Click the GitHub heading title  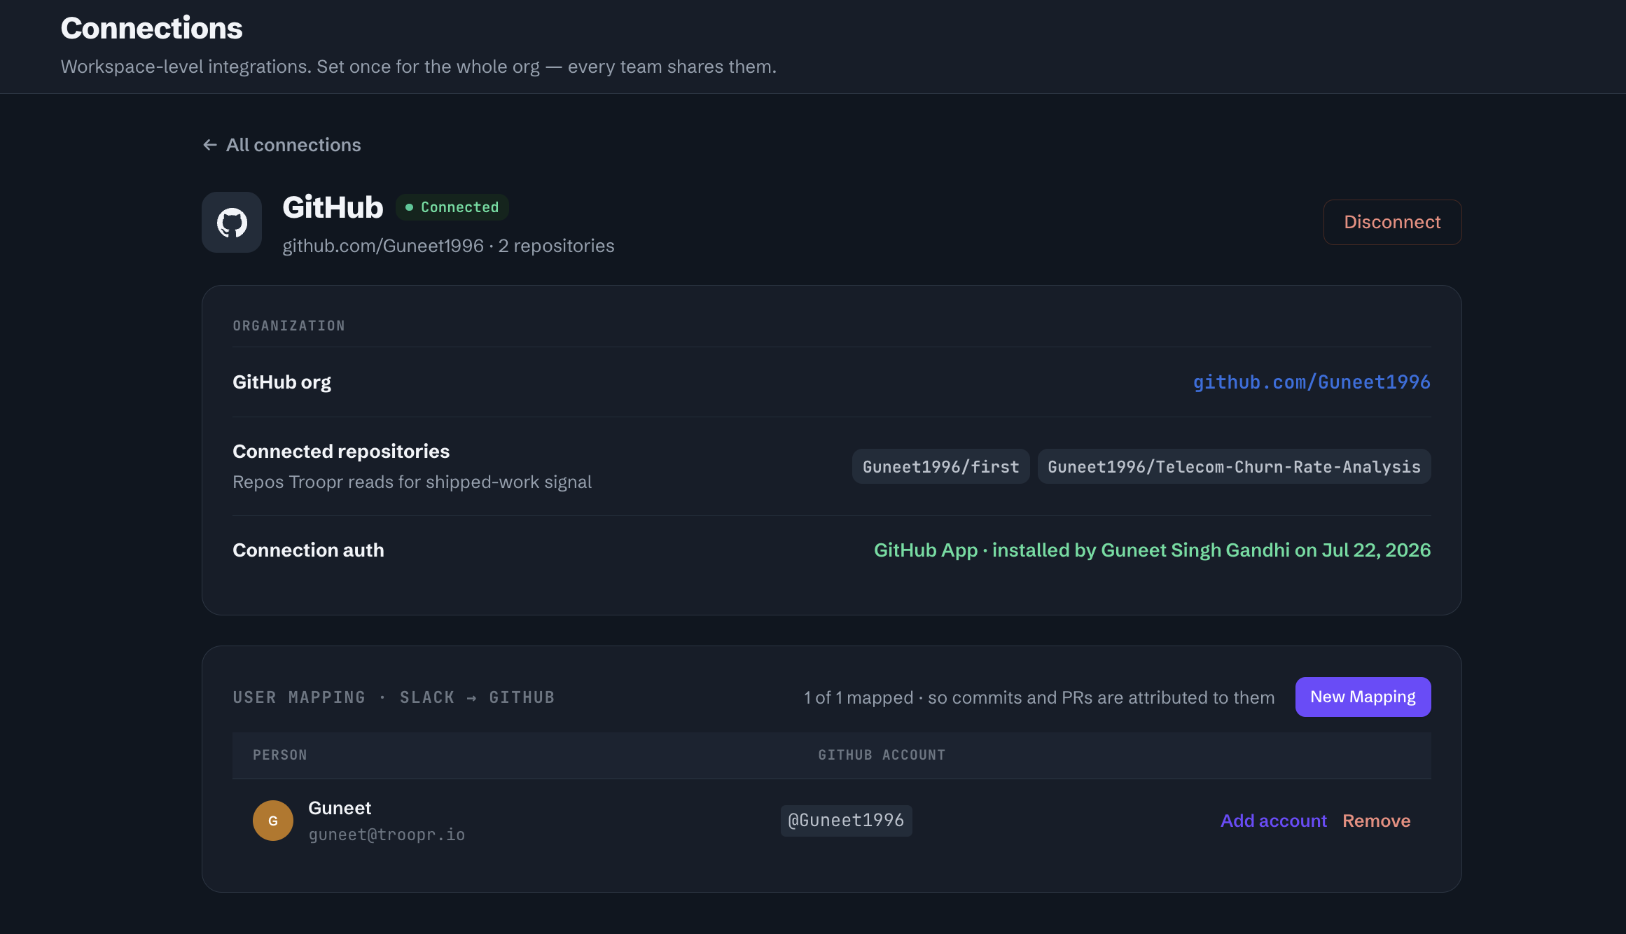click(x=333, y=207)
